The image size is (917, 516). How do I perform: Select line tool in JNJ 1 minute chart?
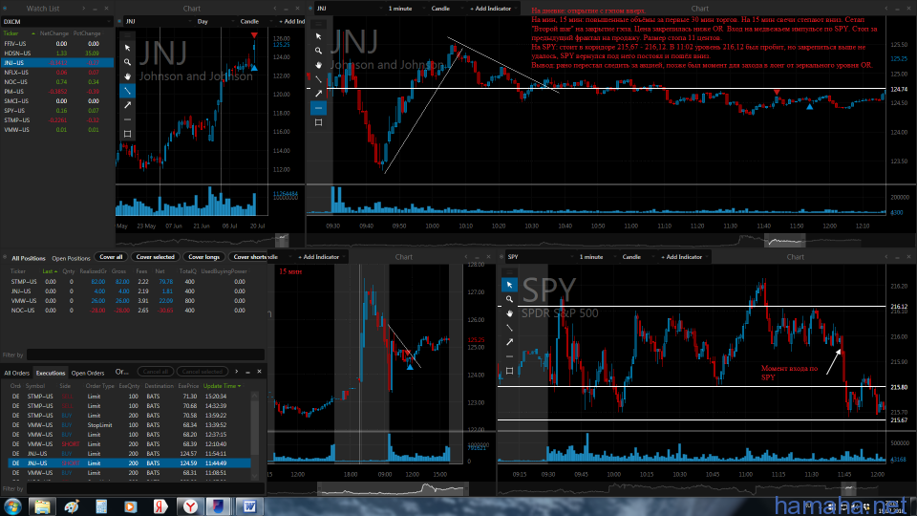click(x=318, y=79)
